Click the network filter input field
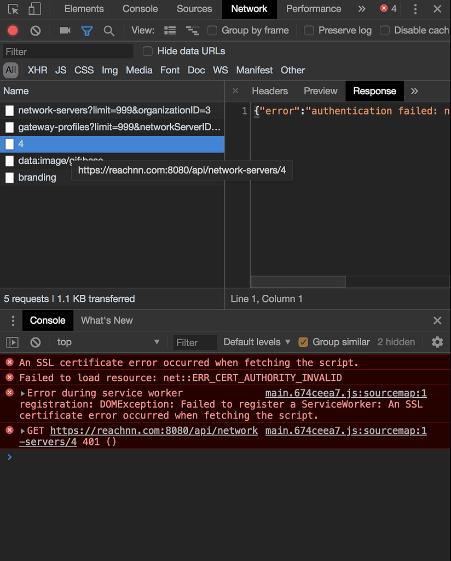 66,51
